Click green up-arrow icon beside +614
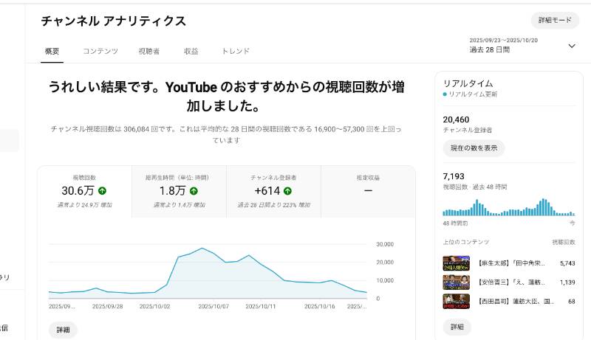This screenshot has width=591, height=340. click(x=287, y=191)
